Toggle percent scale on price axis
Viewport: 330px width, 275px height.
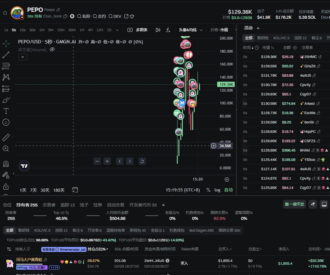[208, 190]
